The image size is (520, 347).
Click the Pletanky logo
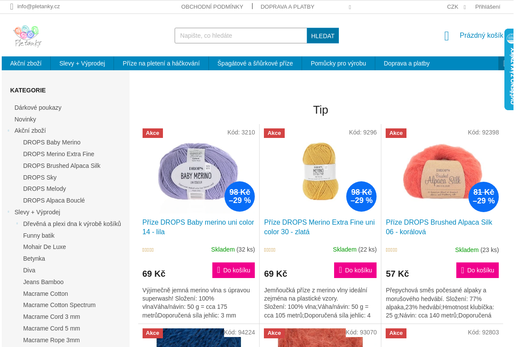(x=27, y=36)
